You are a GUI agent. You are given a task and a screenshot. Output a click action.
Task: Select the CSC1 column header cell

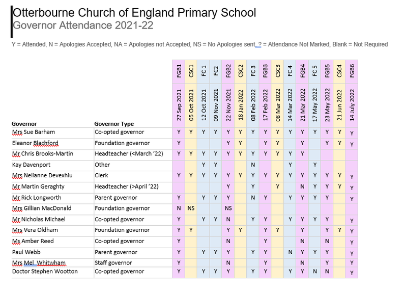191,72
